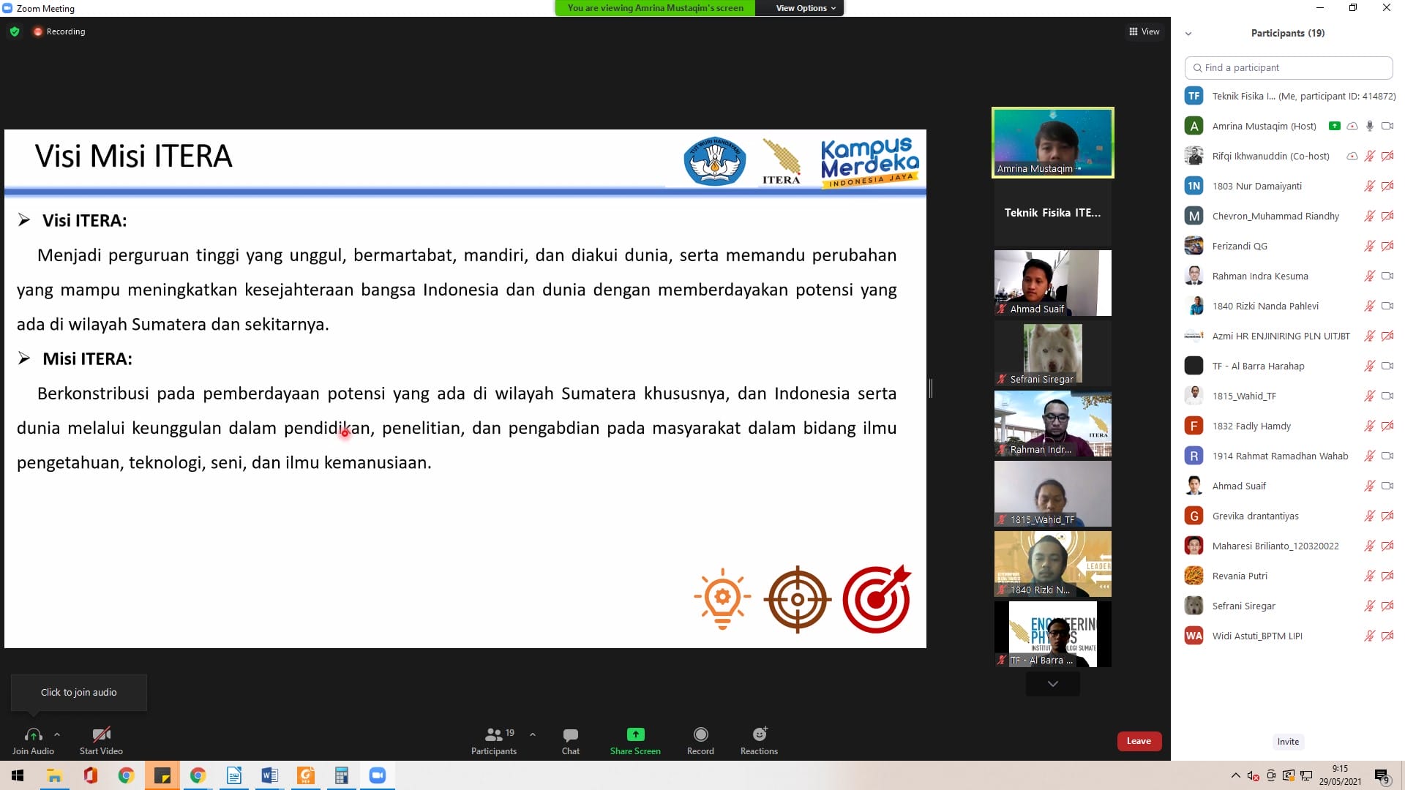Click Join Audio headphone button
The image size is (1405, 790).
coord(33,734)
